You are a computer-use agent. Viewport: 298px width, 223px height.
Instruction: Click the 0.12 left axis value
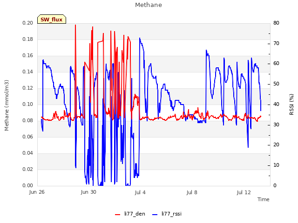28,88
